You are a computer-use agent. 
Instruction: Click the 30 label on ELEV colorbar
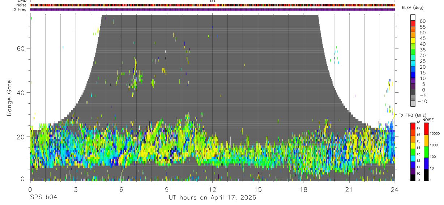423,56
